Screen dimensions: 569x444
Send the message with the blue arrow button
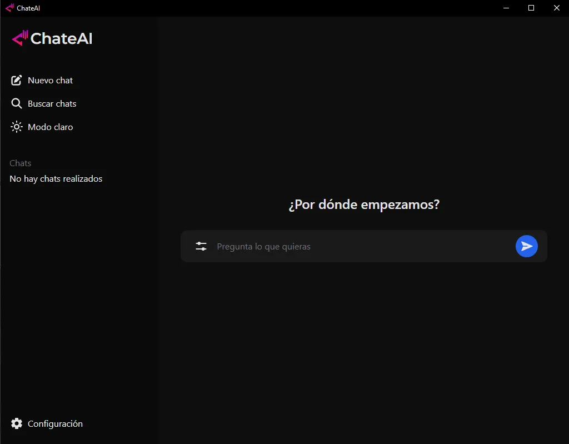[527, 246]
